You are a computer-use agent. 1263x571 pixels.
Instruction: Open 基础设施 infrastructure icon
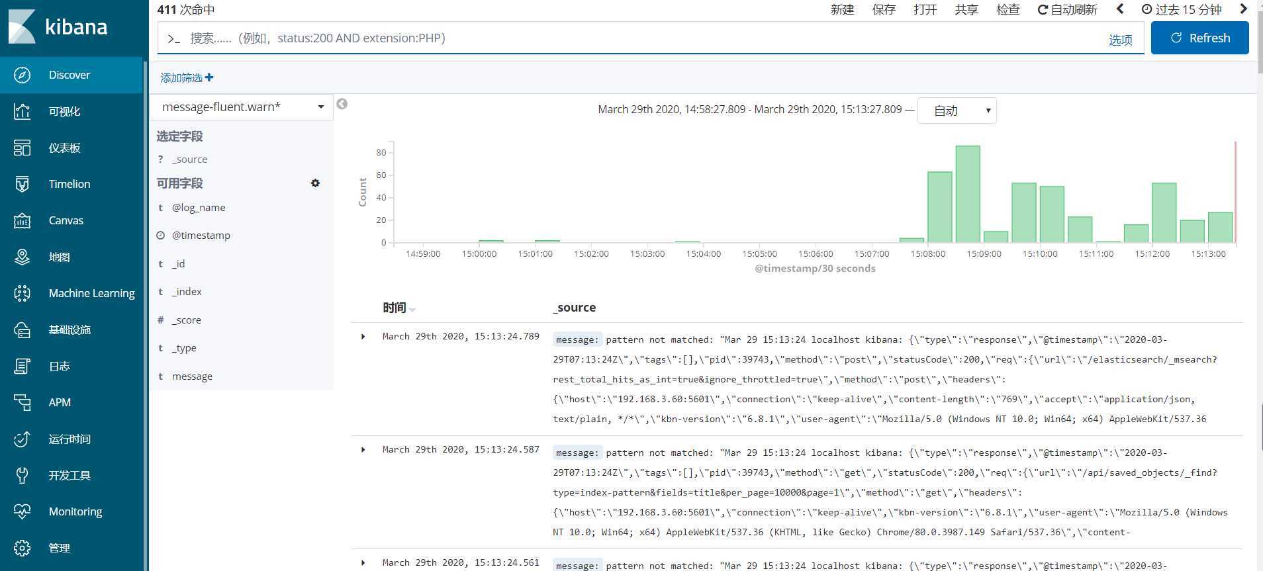[22, 329]
